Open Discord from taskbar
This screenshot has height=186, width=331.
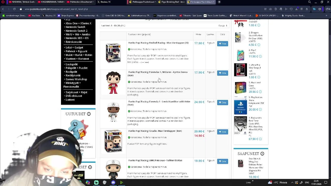pyautogui.click(x=113, y=183)
